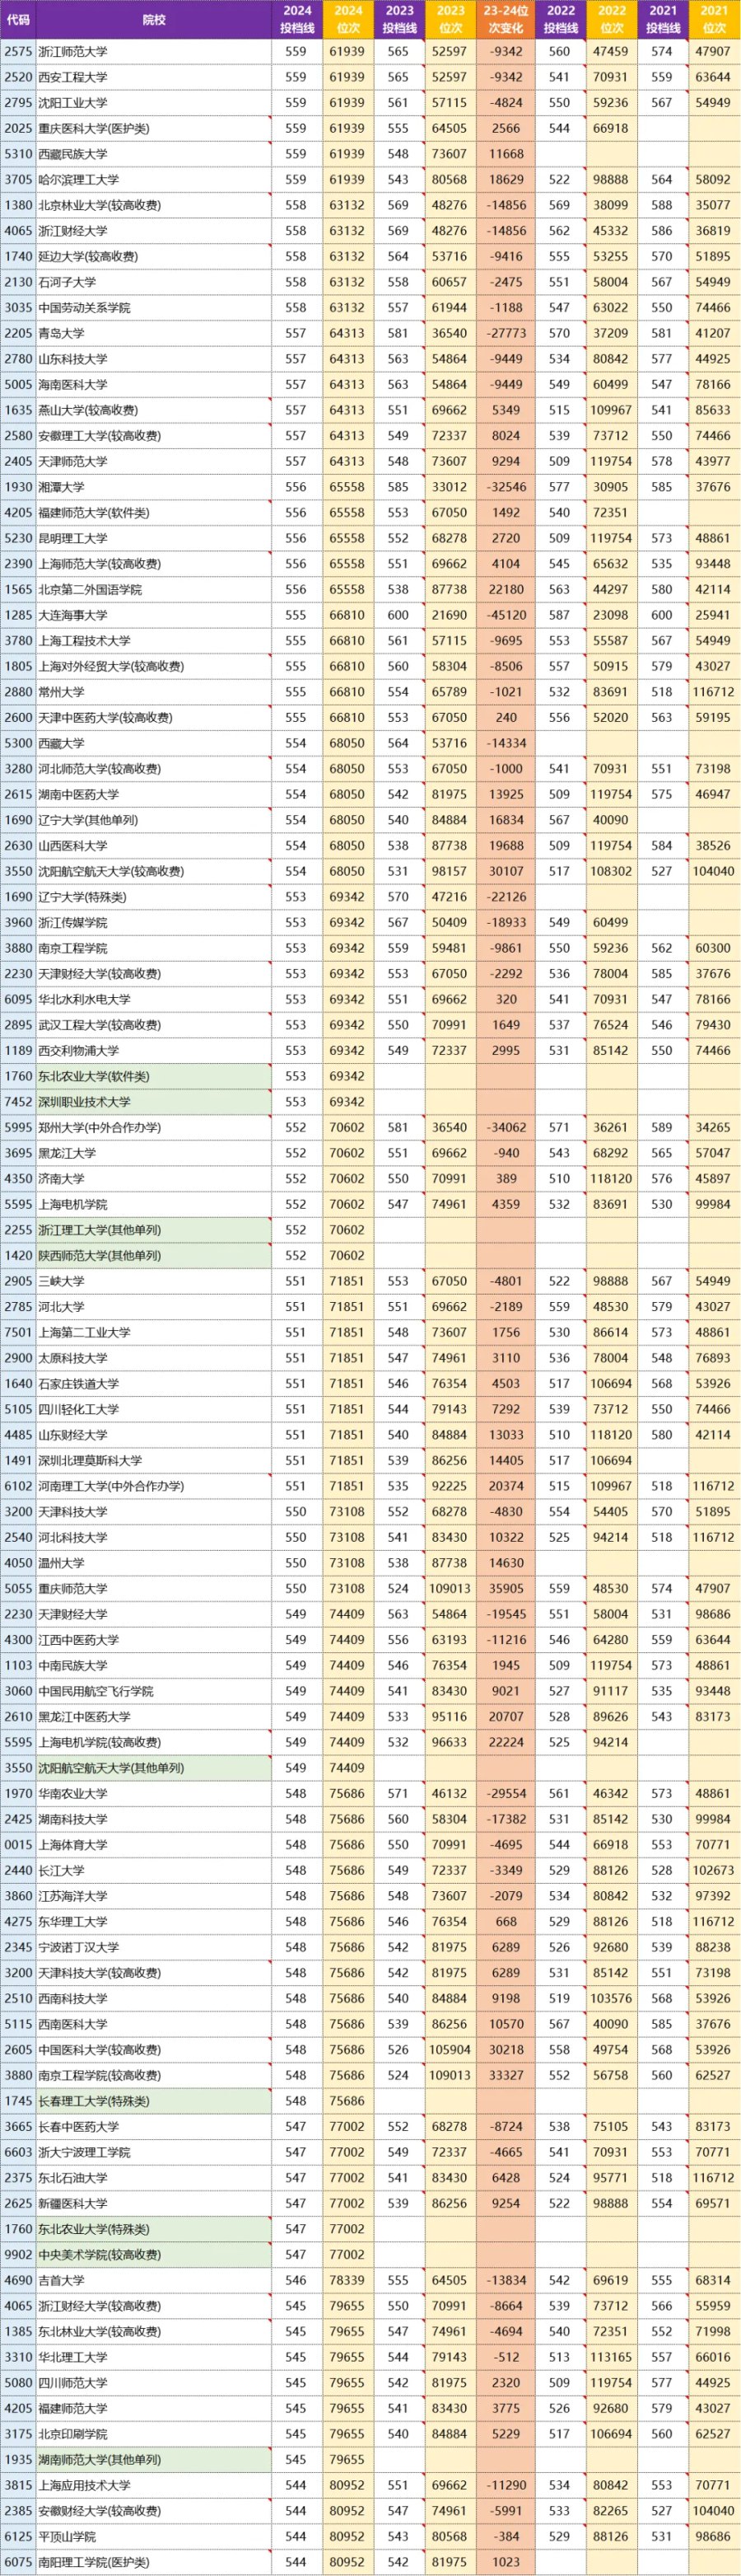Select the highlighted 深圳职业技术大学 cell

[x=154, y=1102]
